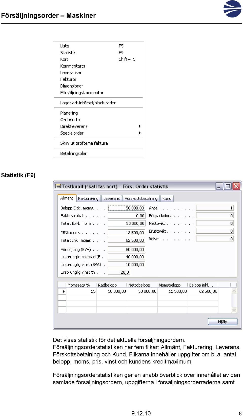Viewport: 243px width, 416px height.
Task: Open the Leverans tab
Action: [x=111, y=198]
